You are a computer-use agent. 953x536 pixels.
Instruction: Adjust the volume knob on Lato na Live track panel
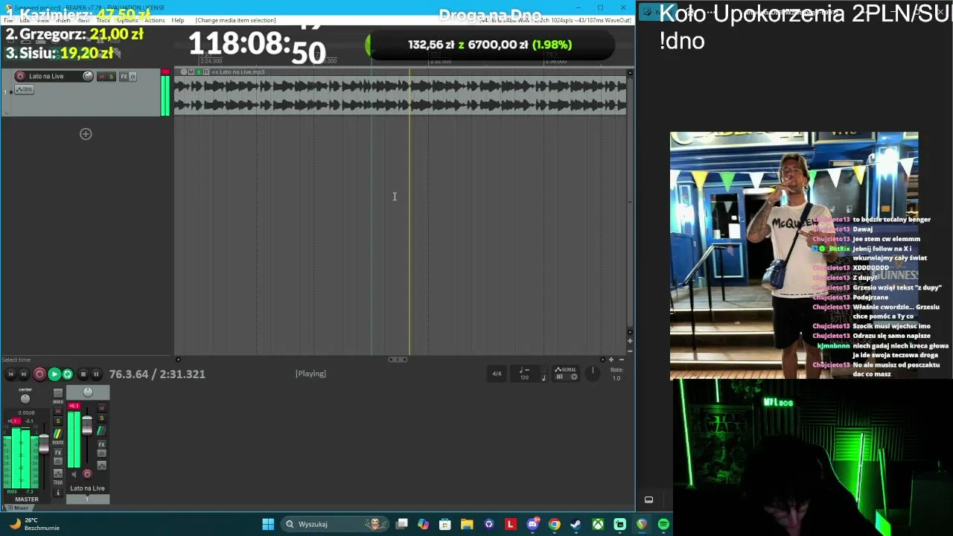click(88, 76)
